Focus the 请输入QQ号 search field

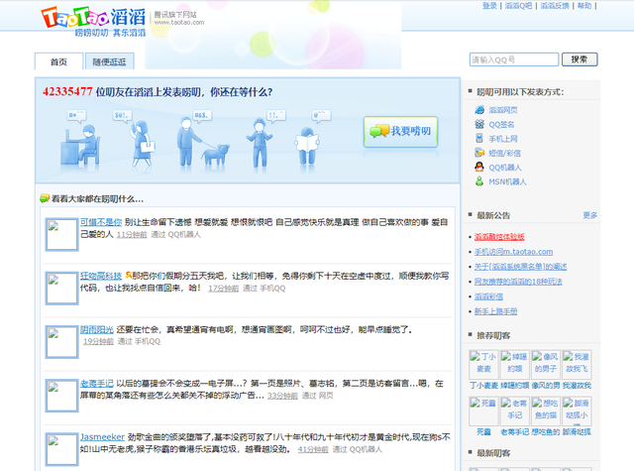[514, 59]
